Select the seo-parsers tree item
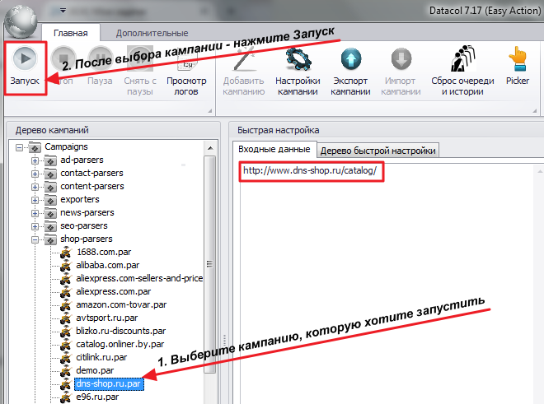 [84, 225]
